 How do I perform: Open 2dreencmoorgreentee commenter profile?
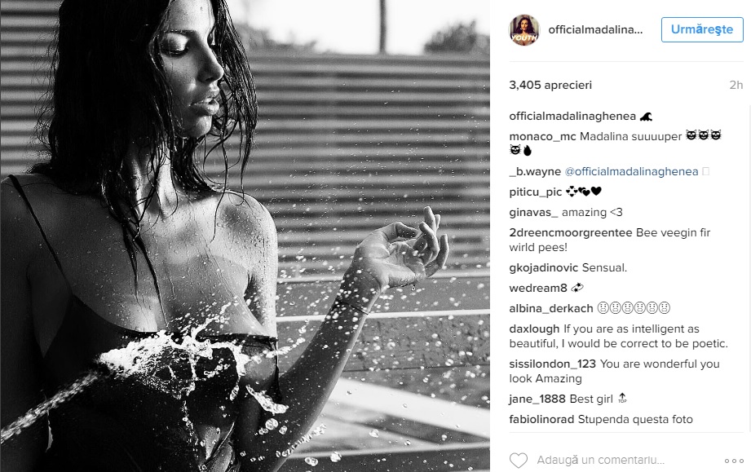571,232
